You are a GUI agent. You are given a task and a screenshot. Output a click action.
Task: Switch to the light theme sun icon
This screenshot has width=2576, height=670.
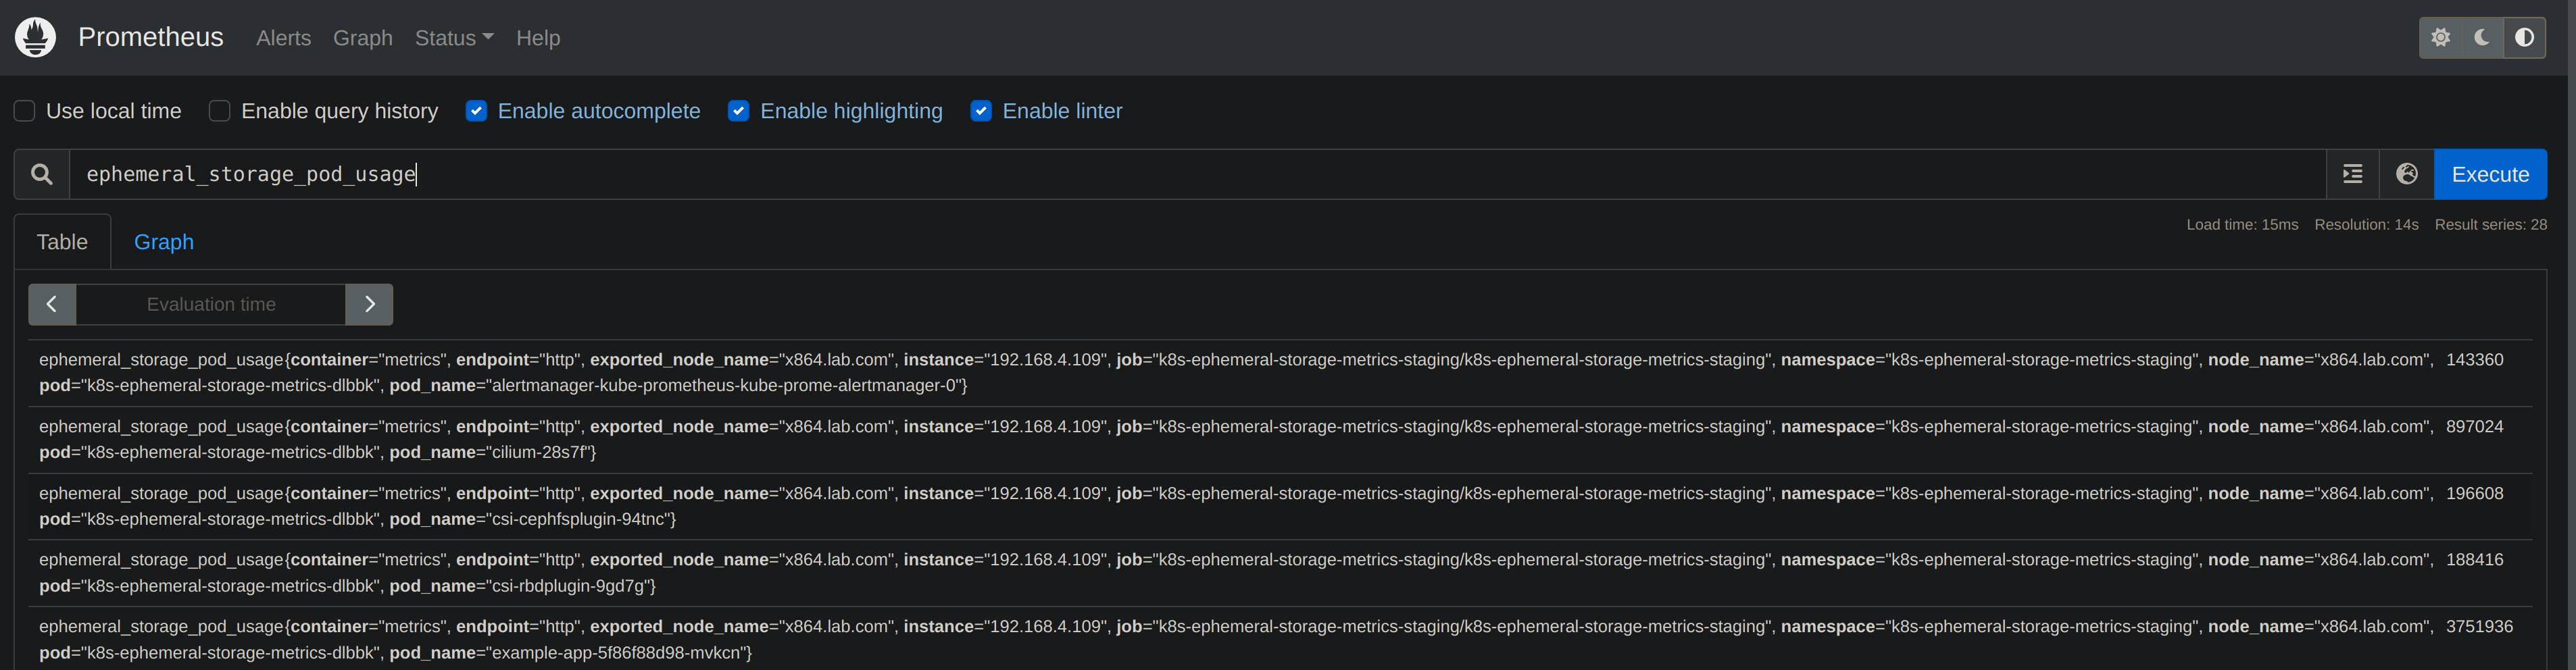point(2441,37)
